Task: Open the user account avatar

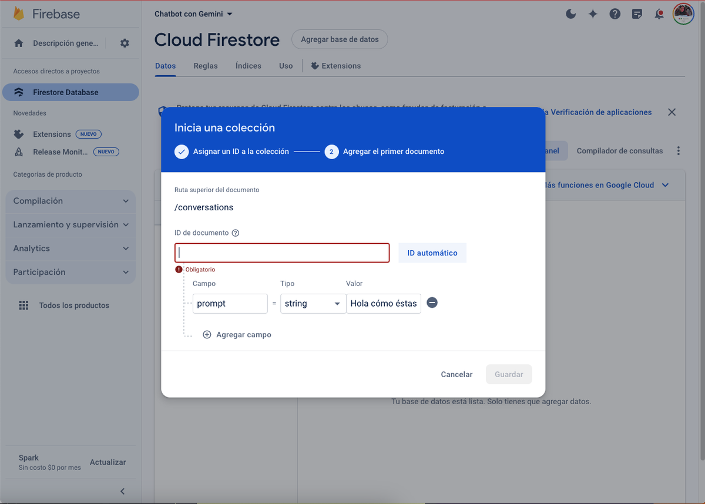Action: (x=683, y=14)
